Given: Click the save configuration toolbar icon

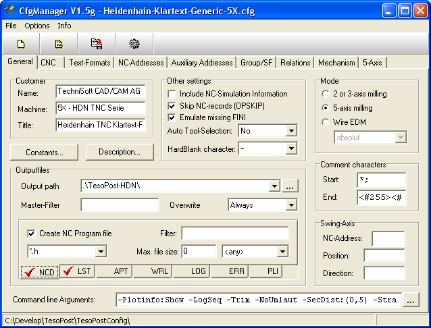Looking at the screenshot, I should tap(97, 44).
